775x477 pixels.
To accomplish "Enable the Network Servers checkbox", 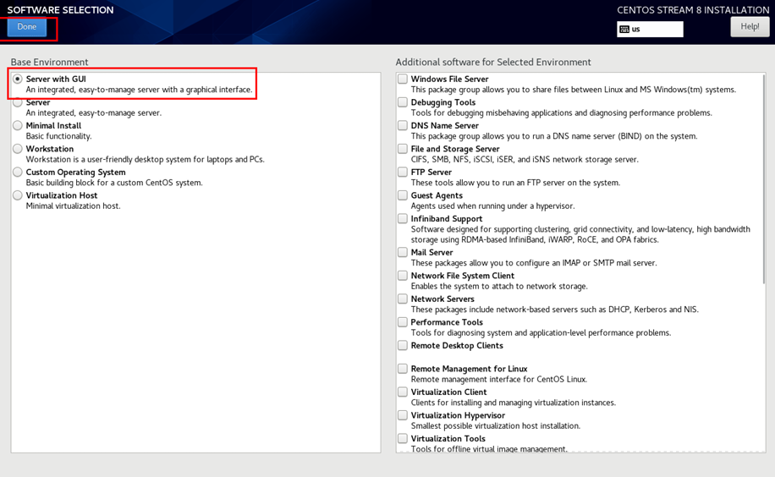I will 403,299.
